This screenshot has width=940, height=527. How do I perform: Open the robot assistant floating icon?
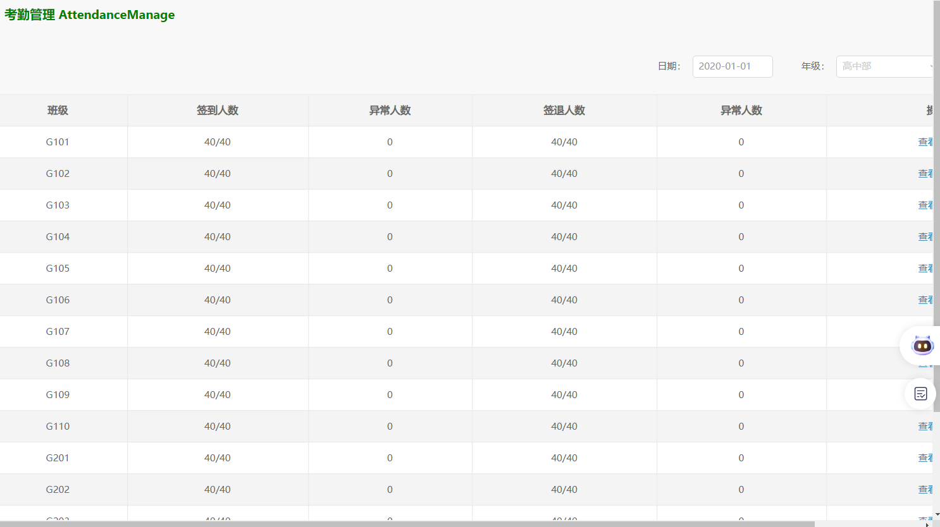click(x=922, y=346)
